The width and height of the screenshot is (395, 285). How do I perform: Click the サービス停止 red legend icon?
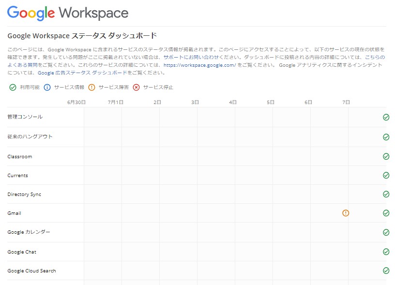coord(137,88)
